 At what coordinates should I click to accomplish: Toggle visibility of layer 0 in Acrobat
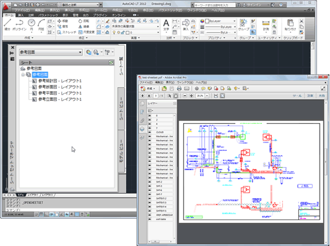tap(150, 116)
